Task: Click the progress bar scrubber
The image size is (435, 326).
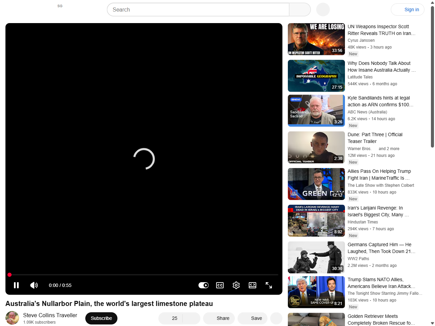Action: (10, 275)
